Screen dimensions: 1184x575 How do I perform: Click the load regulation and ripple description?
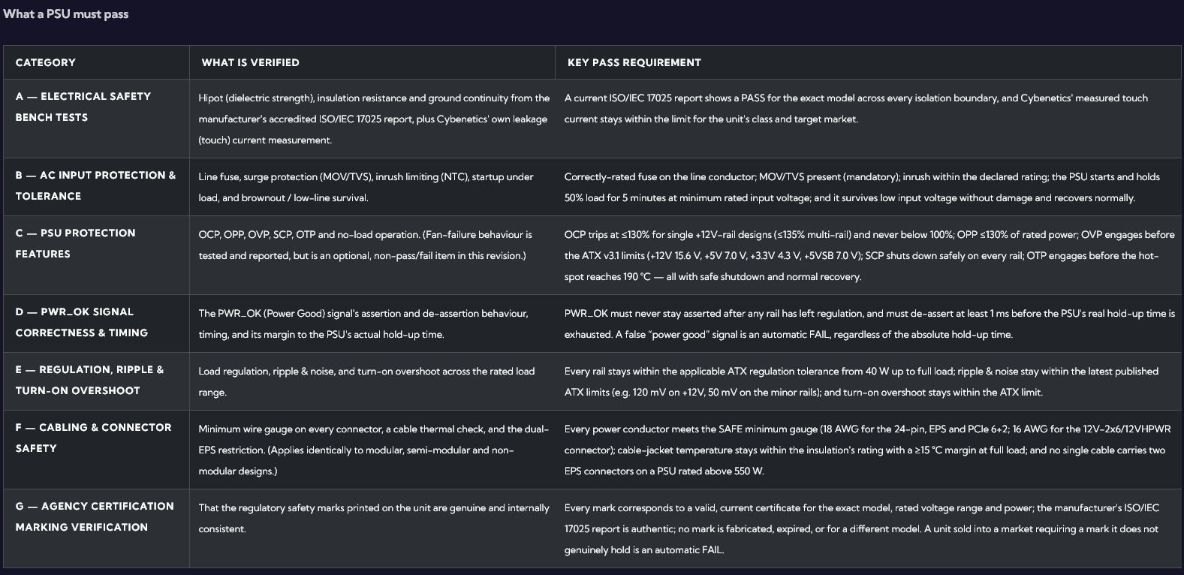click(x=366, y=381)
